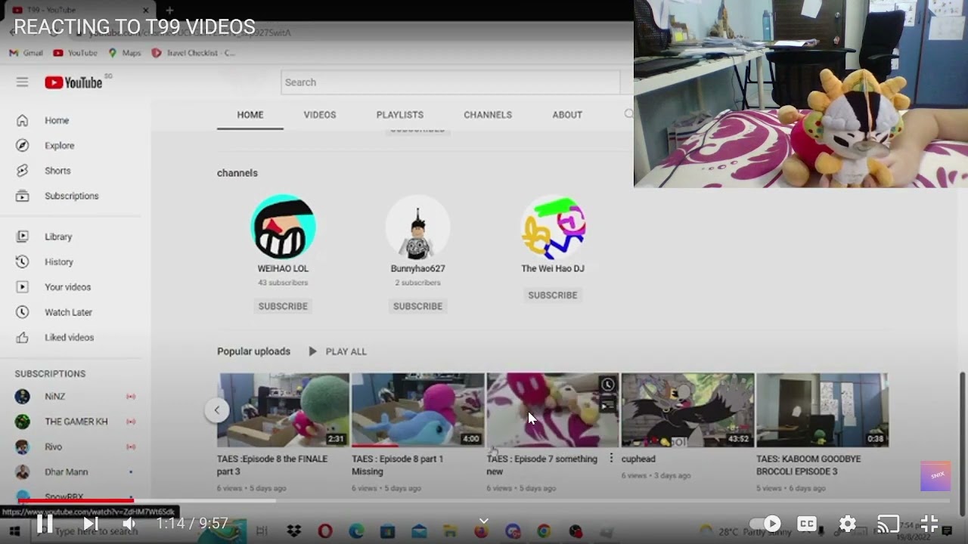The image size is (968, 544).
Task: Switch to the CHANNELS tab
Action: (x=488, y=115)
